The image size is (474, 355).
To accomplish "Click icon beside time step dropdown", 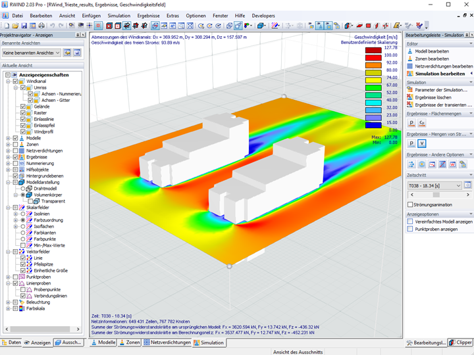I will click(467, 185).
